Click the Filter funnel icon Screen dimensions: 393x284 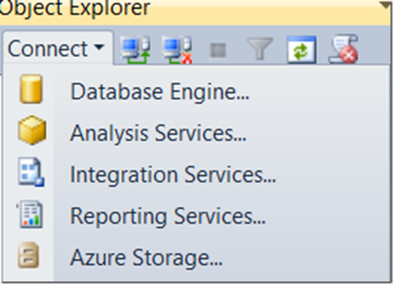click(x=260, y=49)
